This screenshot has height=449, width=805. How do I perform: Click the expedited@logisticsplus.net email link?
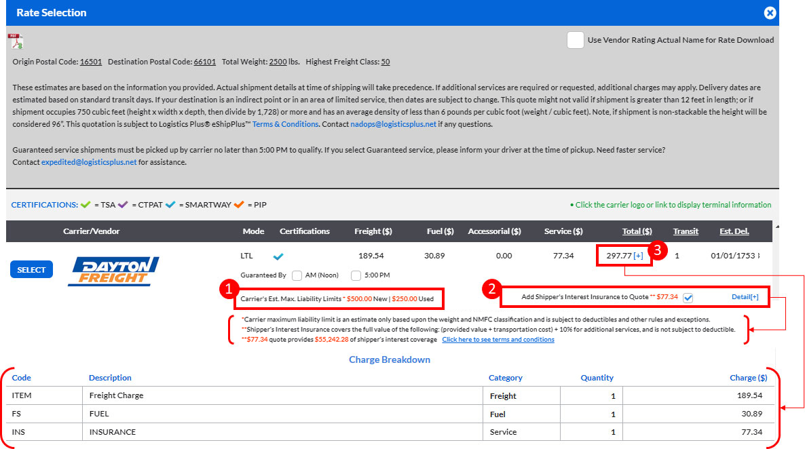89,162
